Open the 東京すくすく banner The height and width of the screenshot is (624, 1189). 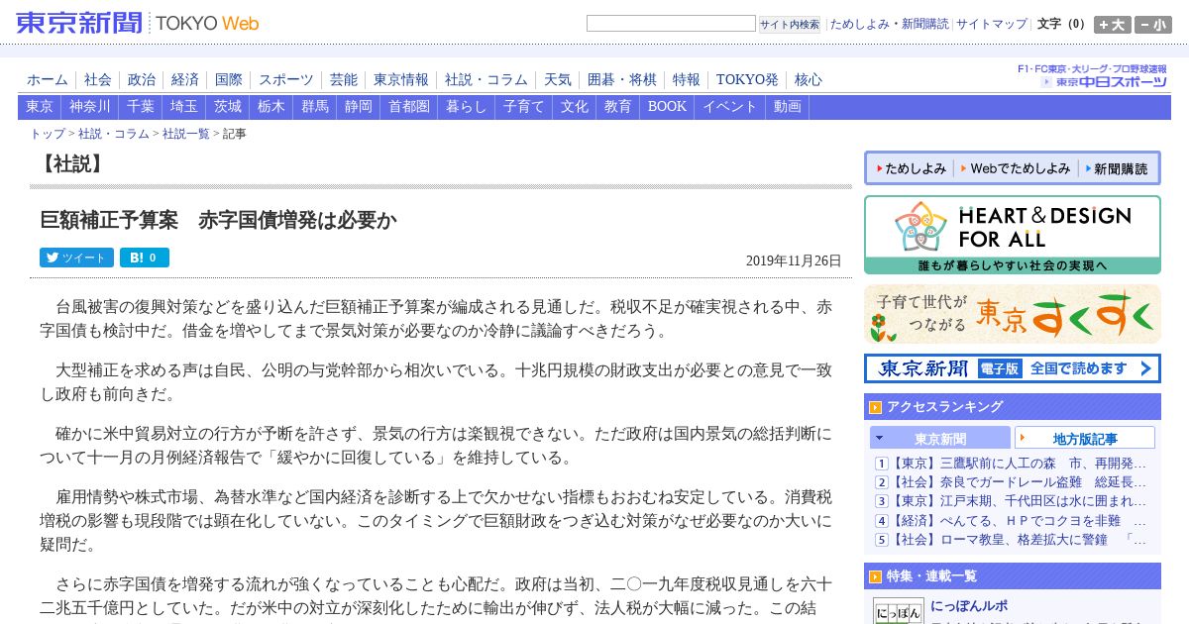1013,314
